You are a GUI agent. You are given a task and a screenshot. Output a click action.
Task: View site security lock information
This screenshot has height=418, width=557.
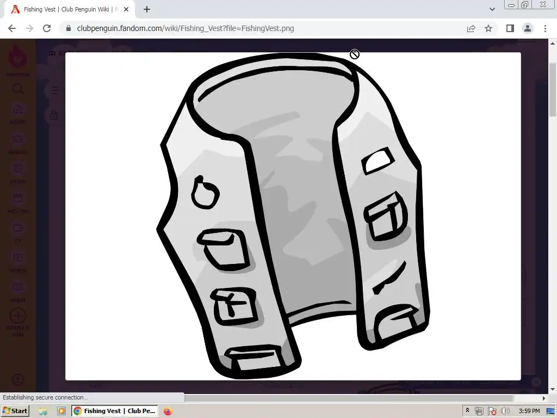coord(69,28)
